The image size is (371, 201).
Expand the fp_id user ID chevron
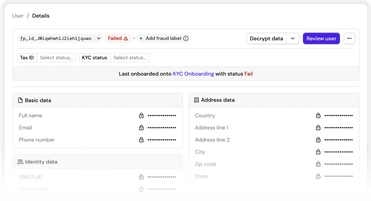click(99, 39)
